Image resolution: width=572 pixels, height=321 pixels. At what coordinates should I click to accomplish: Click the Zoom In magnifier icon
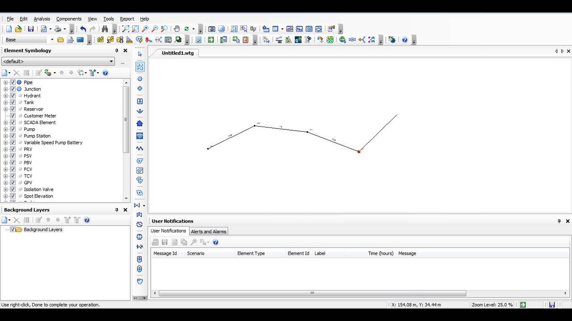pos(145,29)
